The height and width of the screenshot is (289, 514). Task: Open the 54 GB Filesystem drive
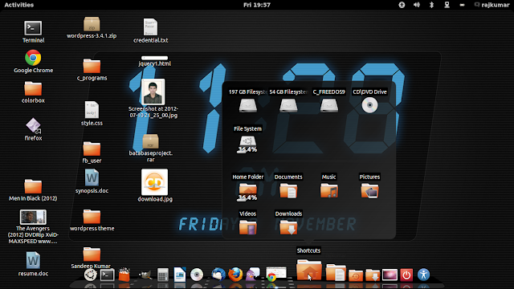288,105
